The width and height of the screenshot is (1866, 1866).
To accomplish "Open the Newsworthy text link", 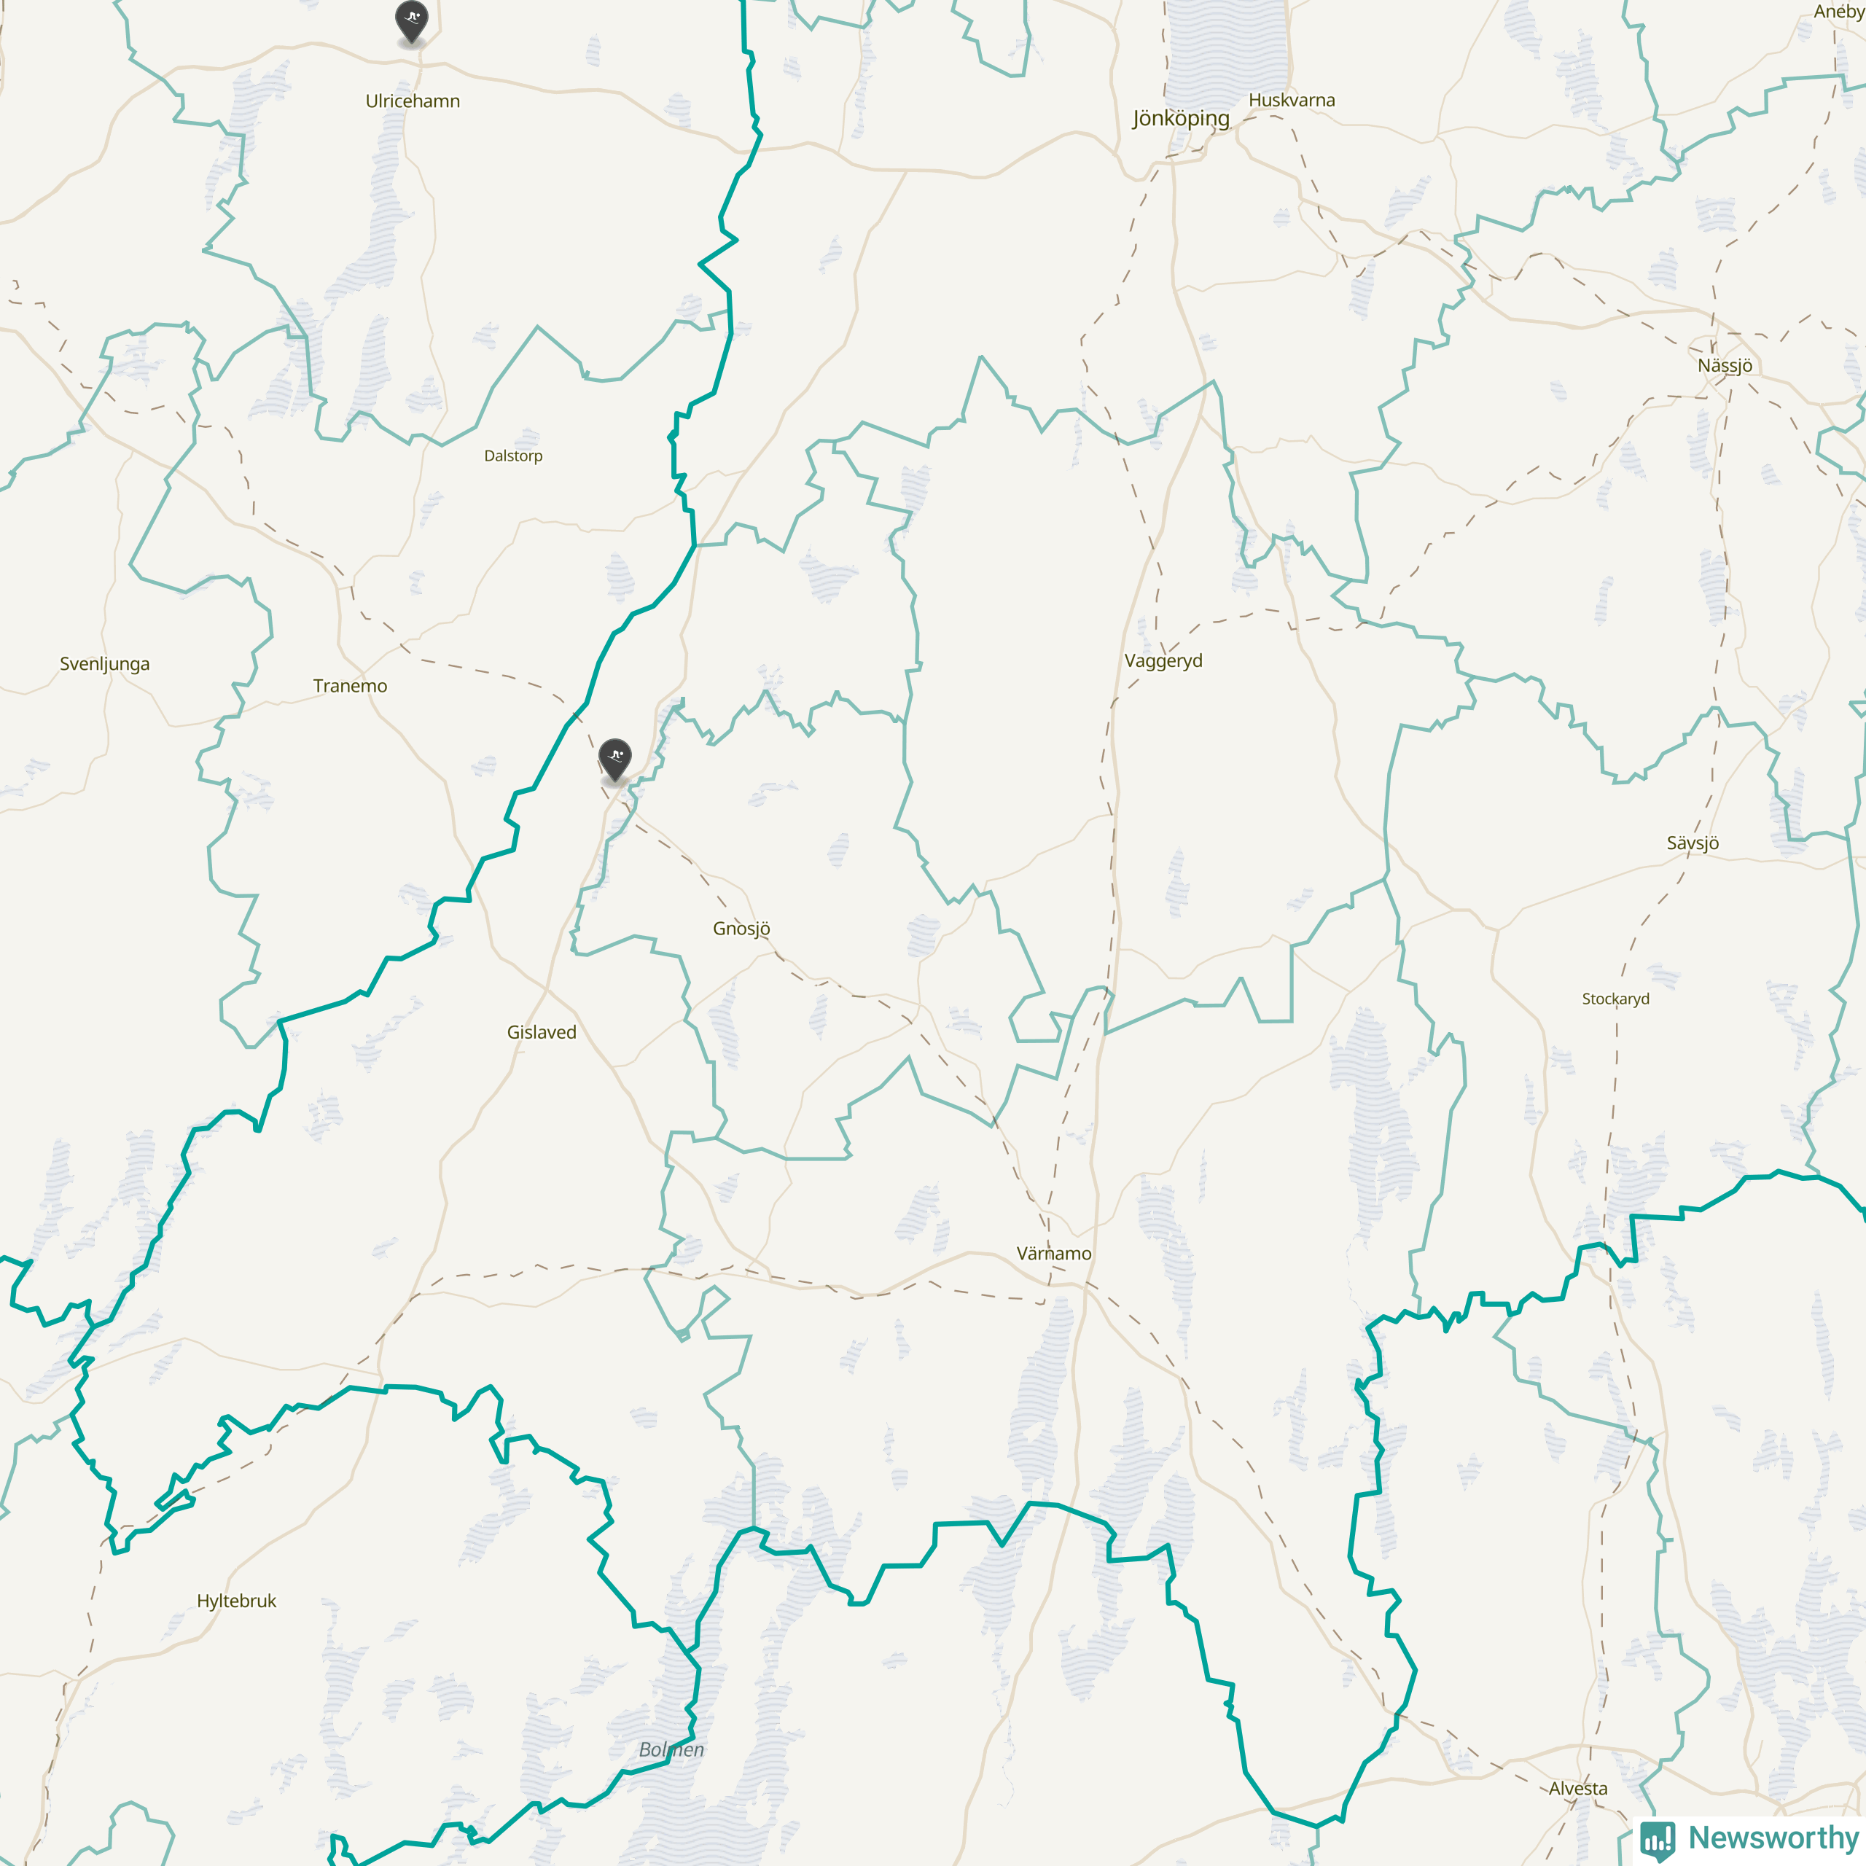I will (x=1772, y=1836).
